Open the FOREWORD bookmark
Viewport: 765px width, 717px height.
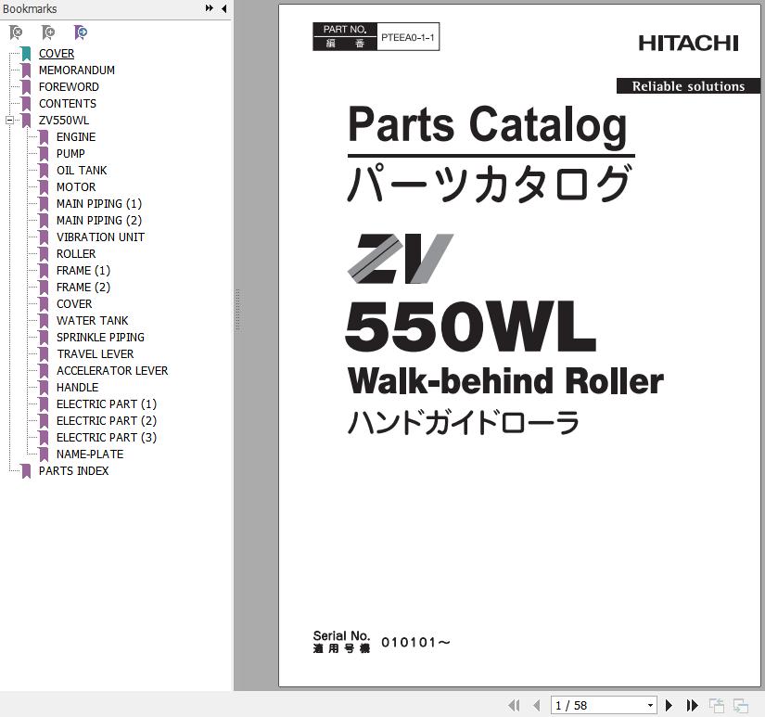[69, 87]
